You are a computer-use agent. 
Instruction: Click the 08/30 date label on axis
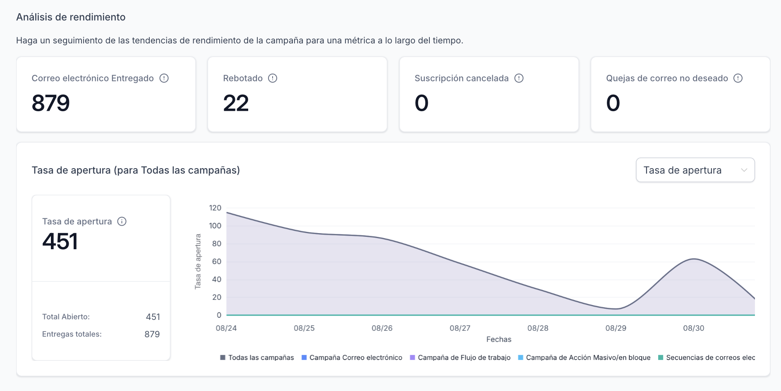point(694,328)
